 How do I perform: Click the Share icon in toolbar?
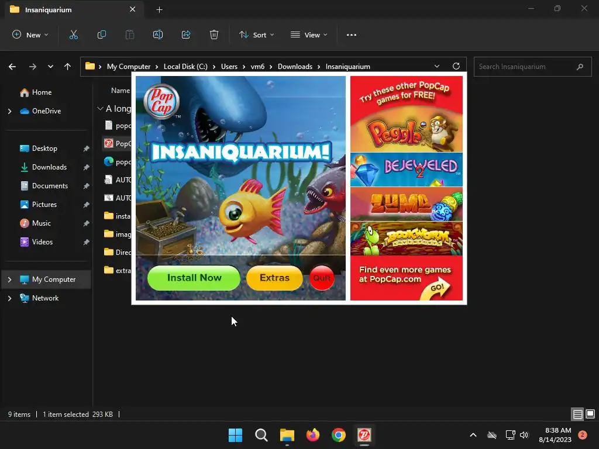(186, 34)
